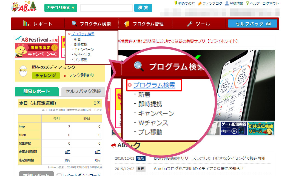
Task: Click the 検索 button
Action: (143, 8)
